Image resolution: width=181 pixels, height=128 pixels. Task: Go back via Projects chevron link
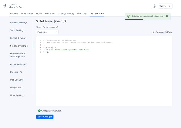click(x=13, y=4)
